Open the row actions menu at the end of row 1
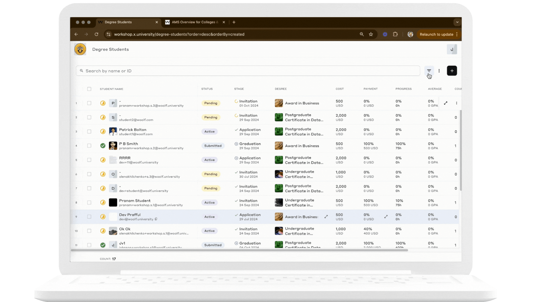Viewport: 537px width, 302px height. (457, 103)
